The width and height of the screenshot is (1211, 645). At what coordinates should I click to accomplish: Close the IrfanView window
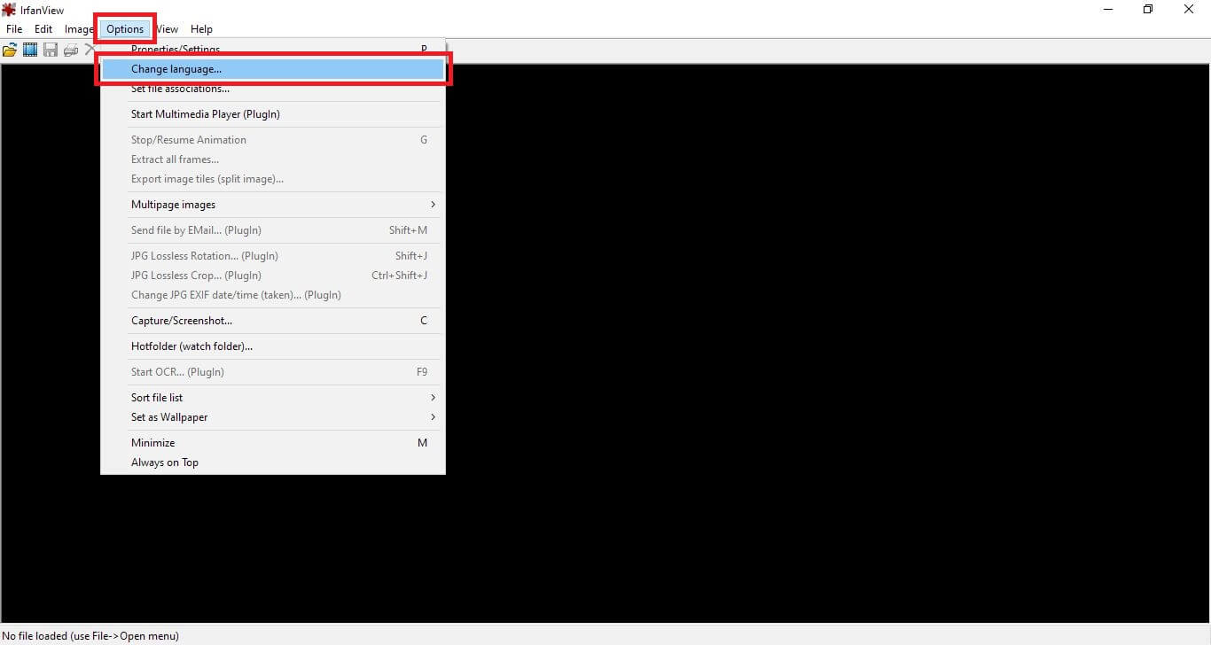coord(1190,10)
